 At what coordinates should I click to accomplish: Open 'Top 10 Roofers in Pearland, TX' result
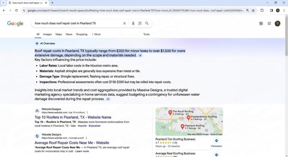point(73,117)
